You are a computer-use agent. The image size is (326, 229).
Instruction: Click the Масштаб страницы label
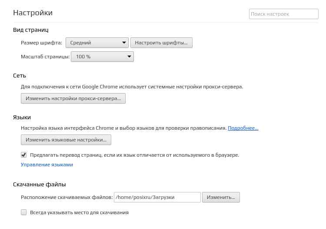tap(45, 57)
